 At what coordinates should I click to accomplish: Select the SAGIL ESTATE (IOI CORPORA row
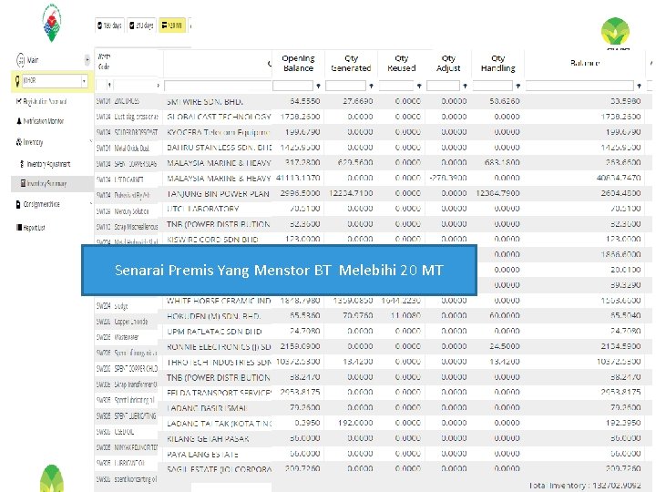click(374, 469)
